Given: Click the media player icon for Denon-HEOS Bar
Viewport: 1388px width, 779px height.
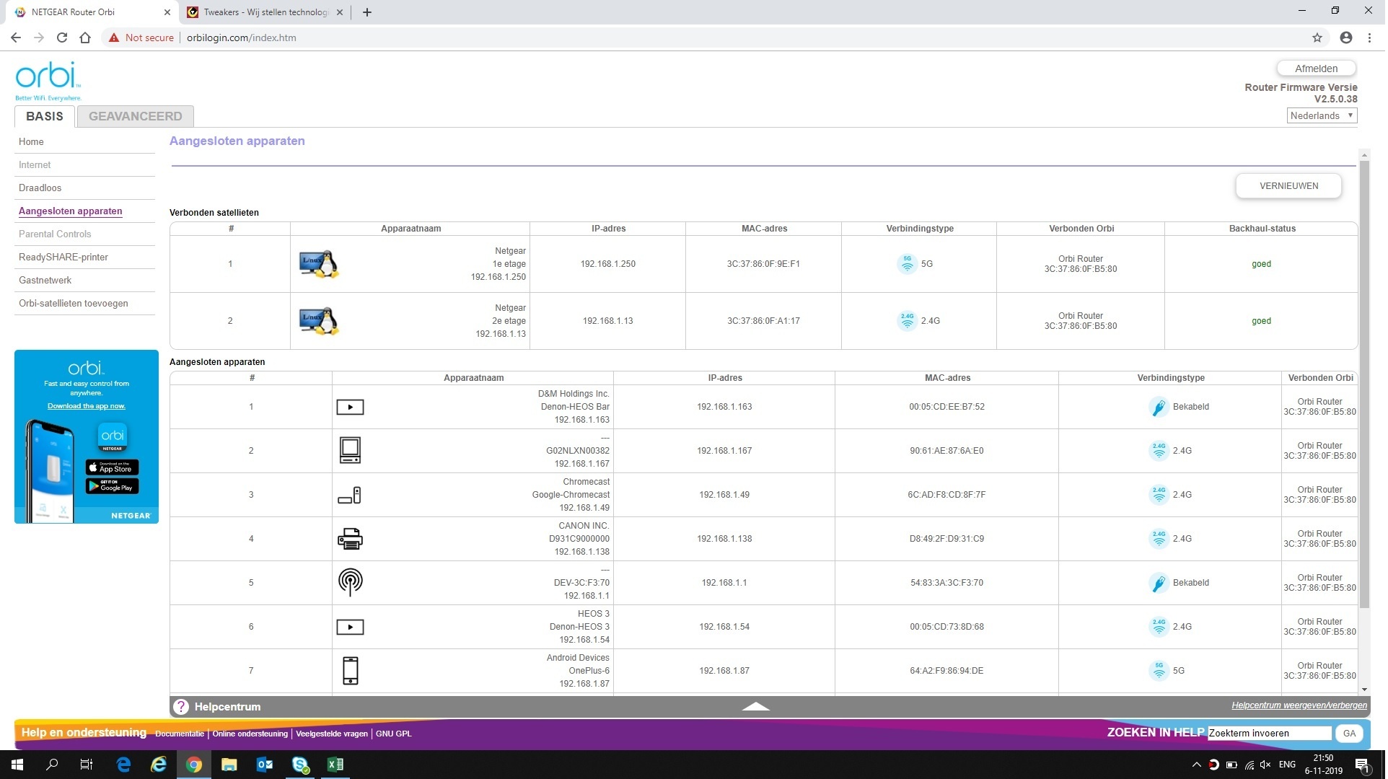Looking at the screenshot, I should [x=351, y=408].
